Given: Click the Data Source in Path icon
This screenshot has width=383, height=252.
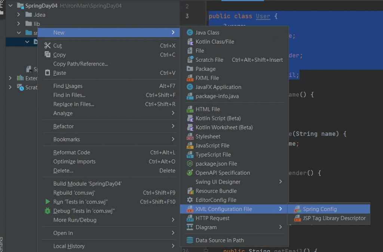Looking at the screenshot, I should pyautogui.click(x=190, y=240).
